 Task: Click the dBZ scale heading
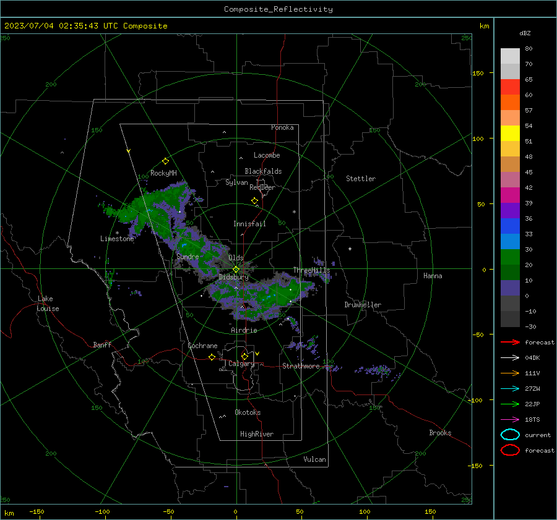(x=525, y=33)
